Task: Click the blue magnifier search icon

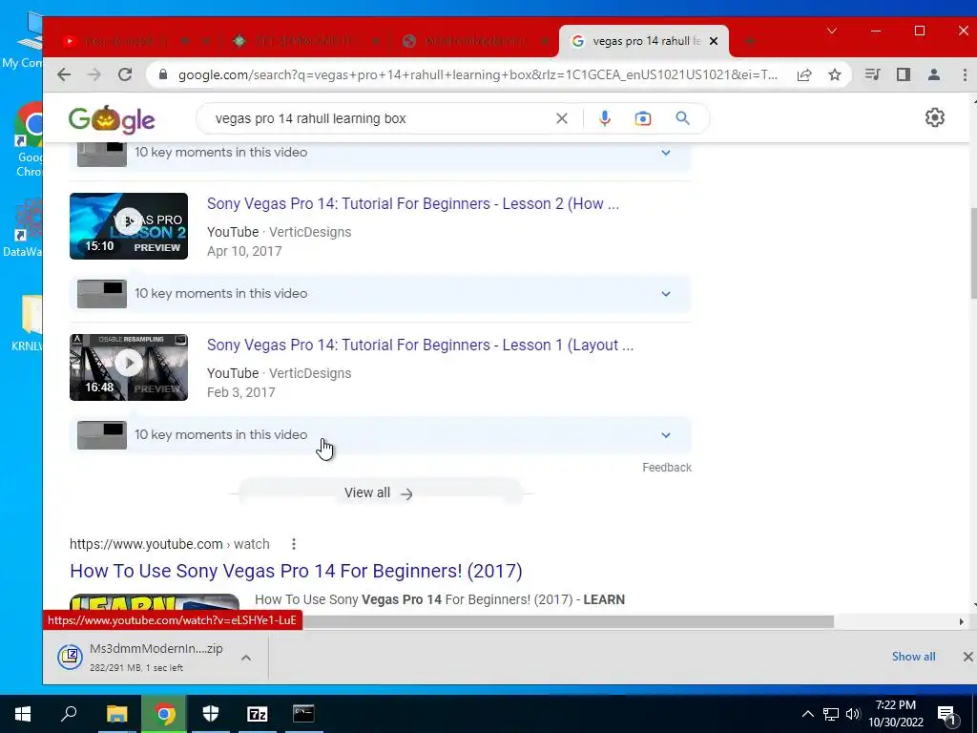Action: click(x=683, y=118)
